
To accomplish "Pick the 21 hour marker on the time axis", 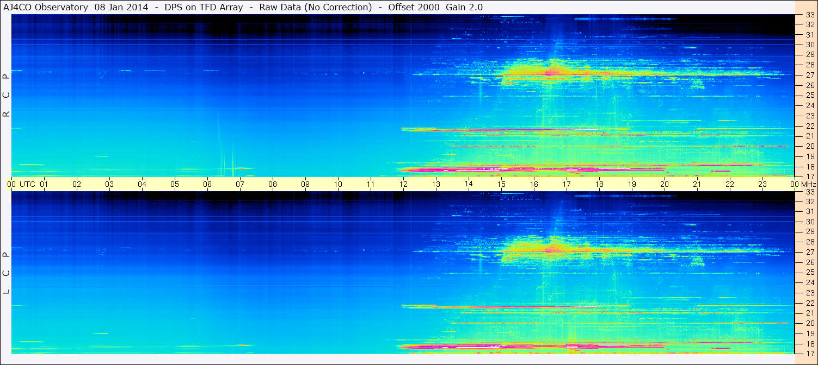I will tap(697, 184).
